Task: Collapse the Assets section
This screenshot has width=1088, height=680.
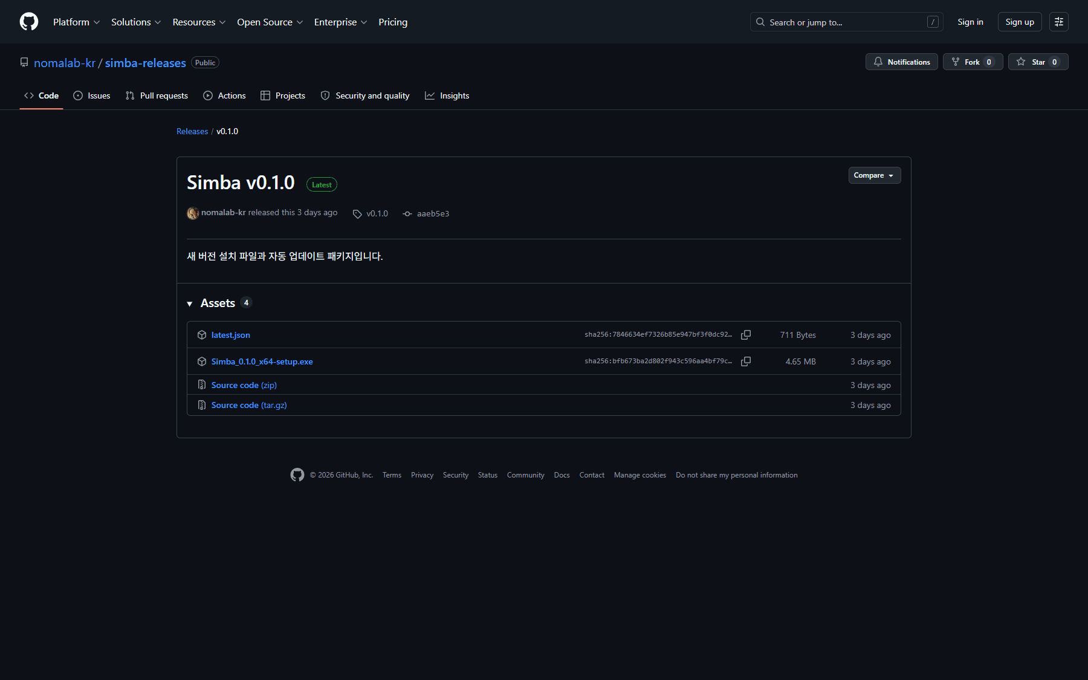Action: pos(190,303)
